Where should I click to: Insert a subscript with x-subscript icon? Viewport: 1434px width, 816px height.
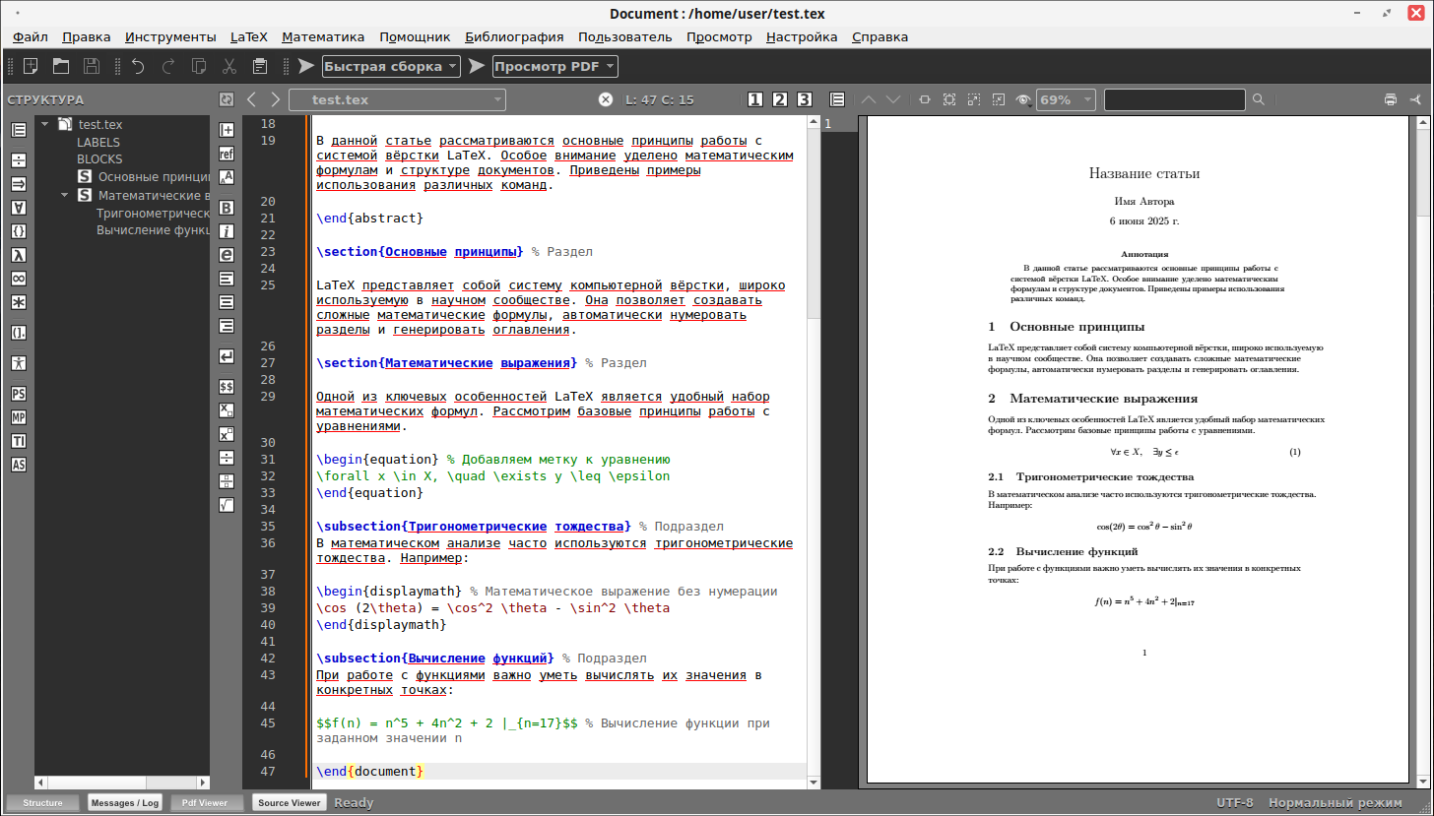click(x=227, y=410)
